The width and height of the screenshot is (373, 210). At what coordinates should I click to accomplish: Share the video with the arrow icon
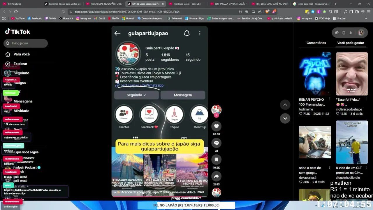click(216, 176)
